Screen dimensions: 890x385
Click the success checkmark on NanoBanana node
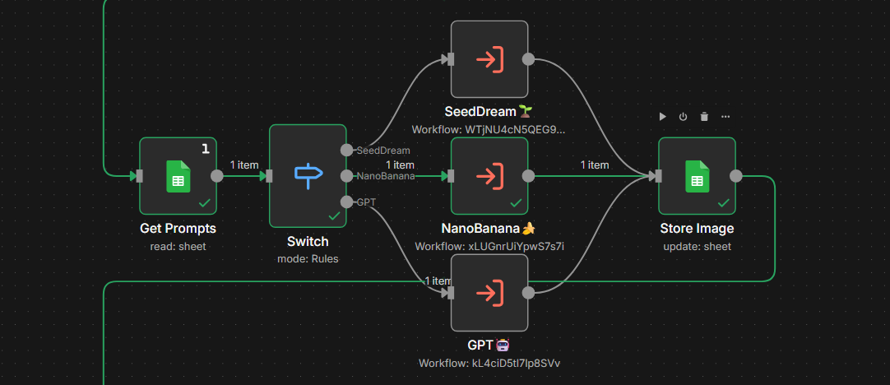516,202
